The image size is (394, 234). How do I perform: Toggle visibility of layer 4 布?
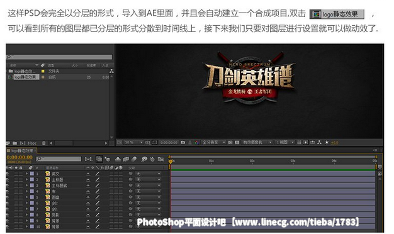pyautogui.click(x=7, y=191)
